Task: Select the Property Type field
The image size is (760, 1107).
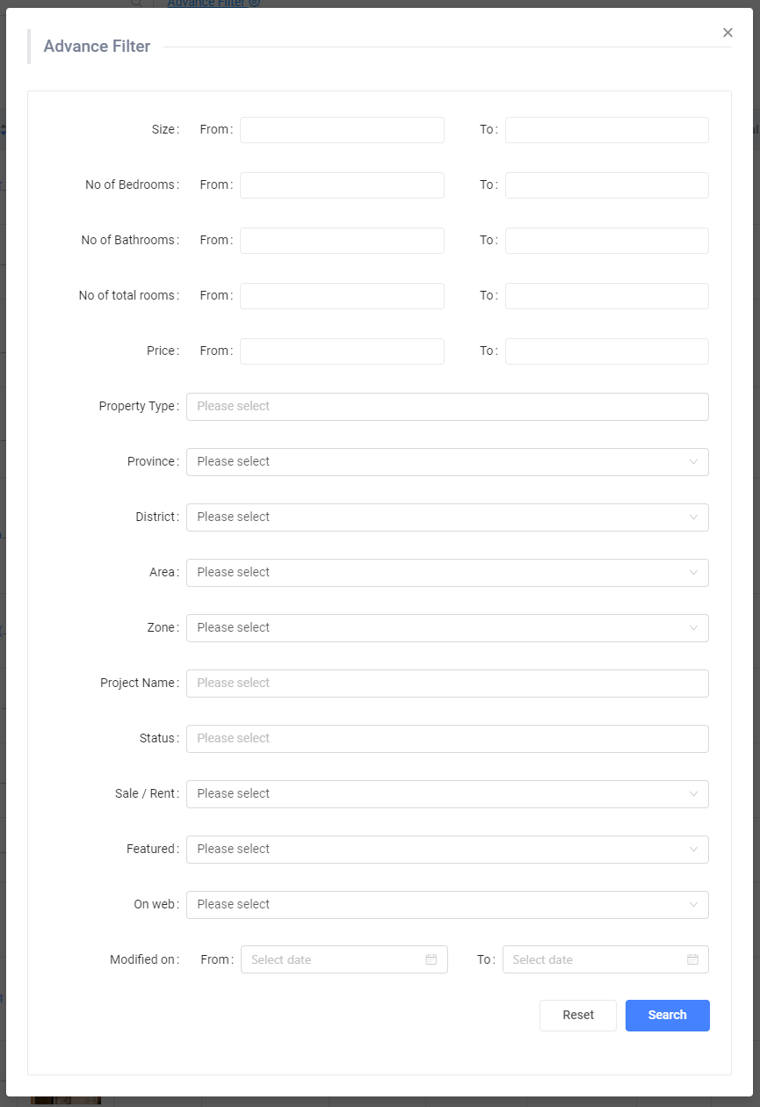Action: tap(447, 407)
